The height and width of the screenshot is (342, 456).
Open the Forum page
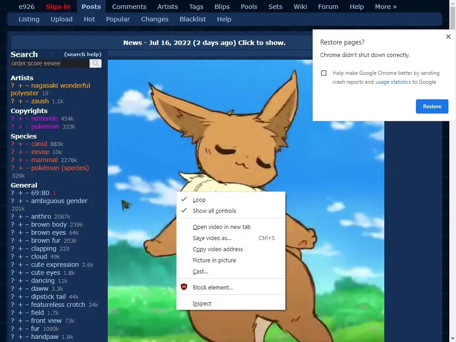(328, 6)
